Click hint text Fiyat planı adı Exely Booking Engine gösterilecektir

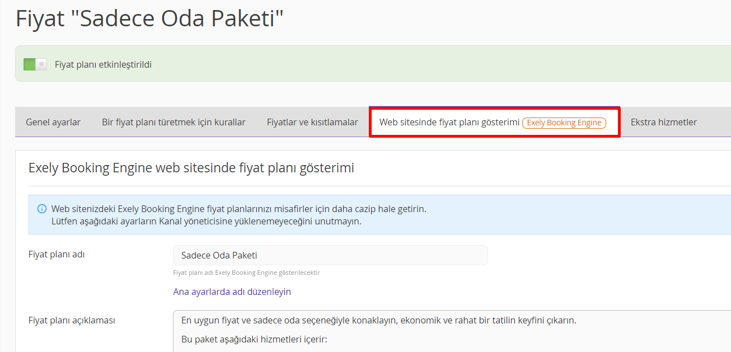tap(246, 273)
